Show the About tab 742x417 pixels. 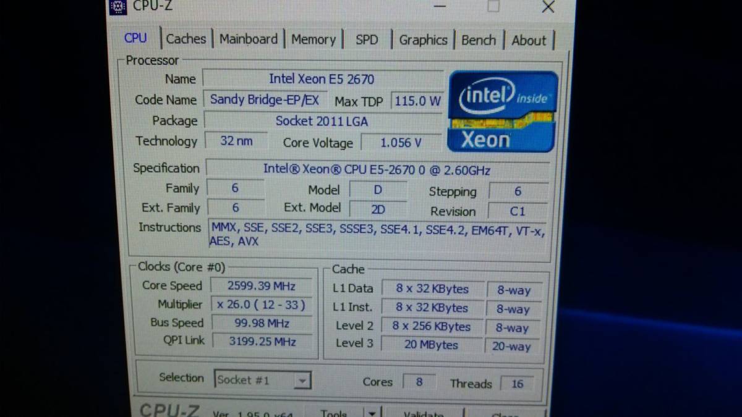pyautogui.click(x=529, y=41)
